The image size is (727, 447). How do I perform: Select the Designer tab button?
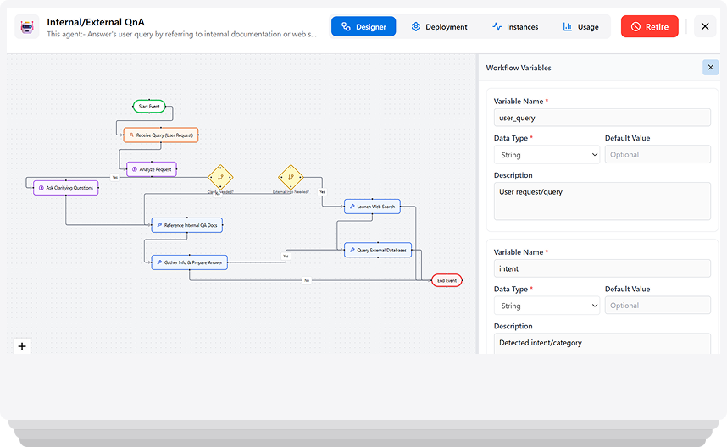tap(363, 27)
